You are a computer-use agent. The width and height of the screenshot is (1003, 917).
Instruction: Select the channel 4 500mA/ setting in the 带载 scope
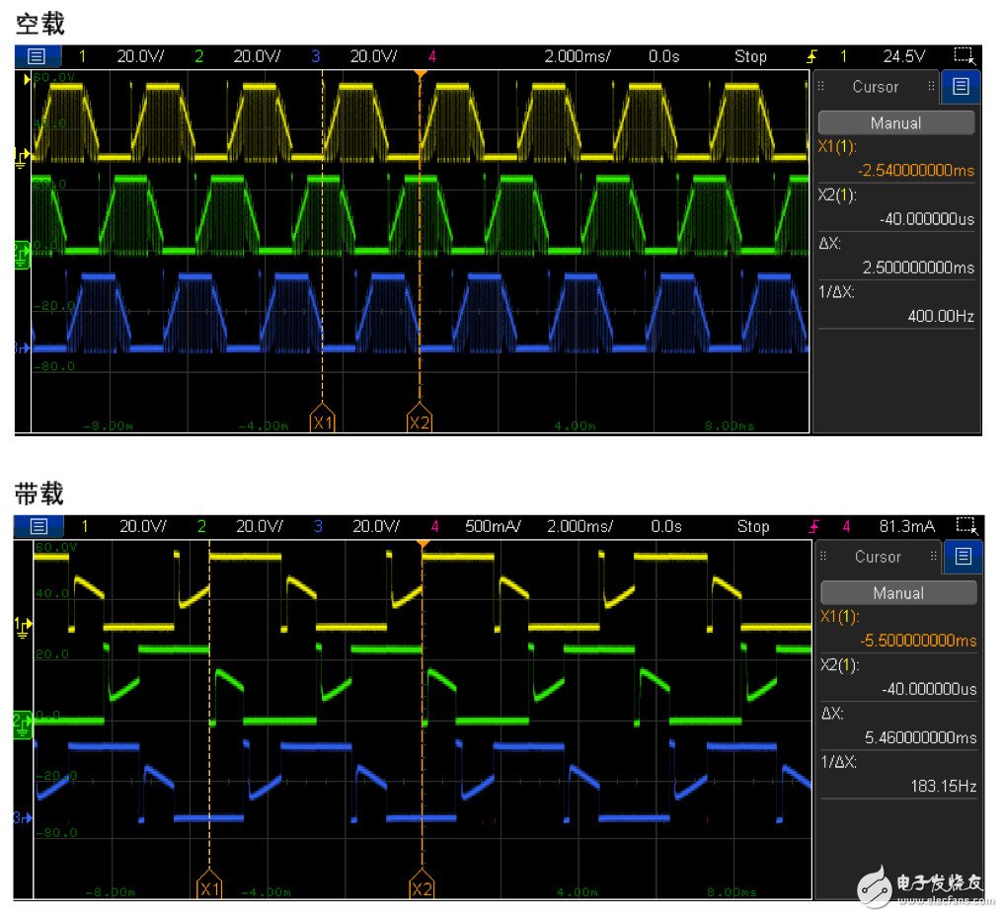(493, 526)
